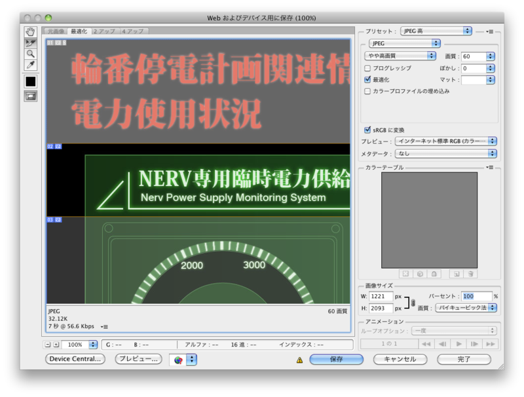Enable カラープロファイルの埋め込み checkbox

(x=367, y=91)
